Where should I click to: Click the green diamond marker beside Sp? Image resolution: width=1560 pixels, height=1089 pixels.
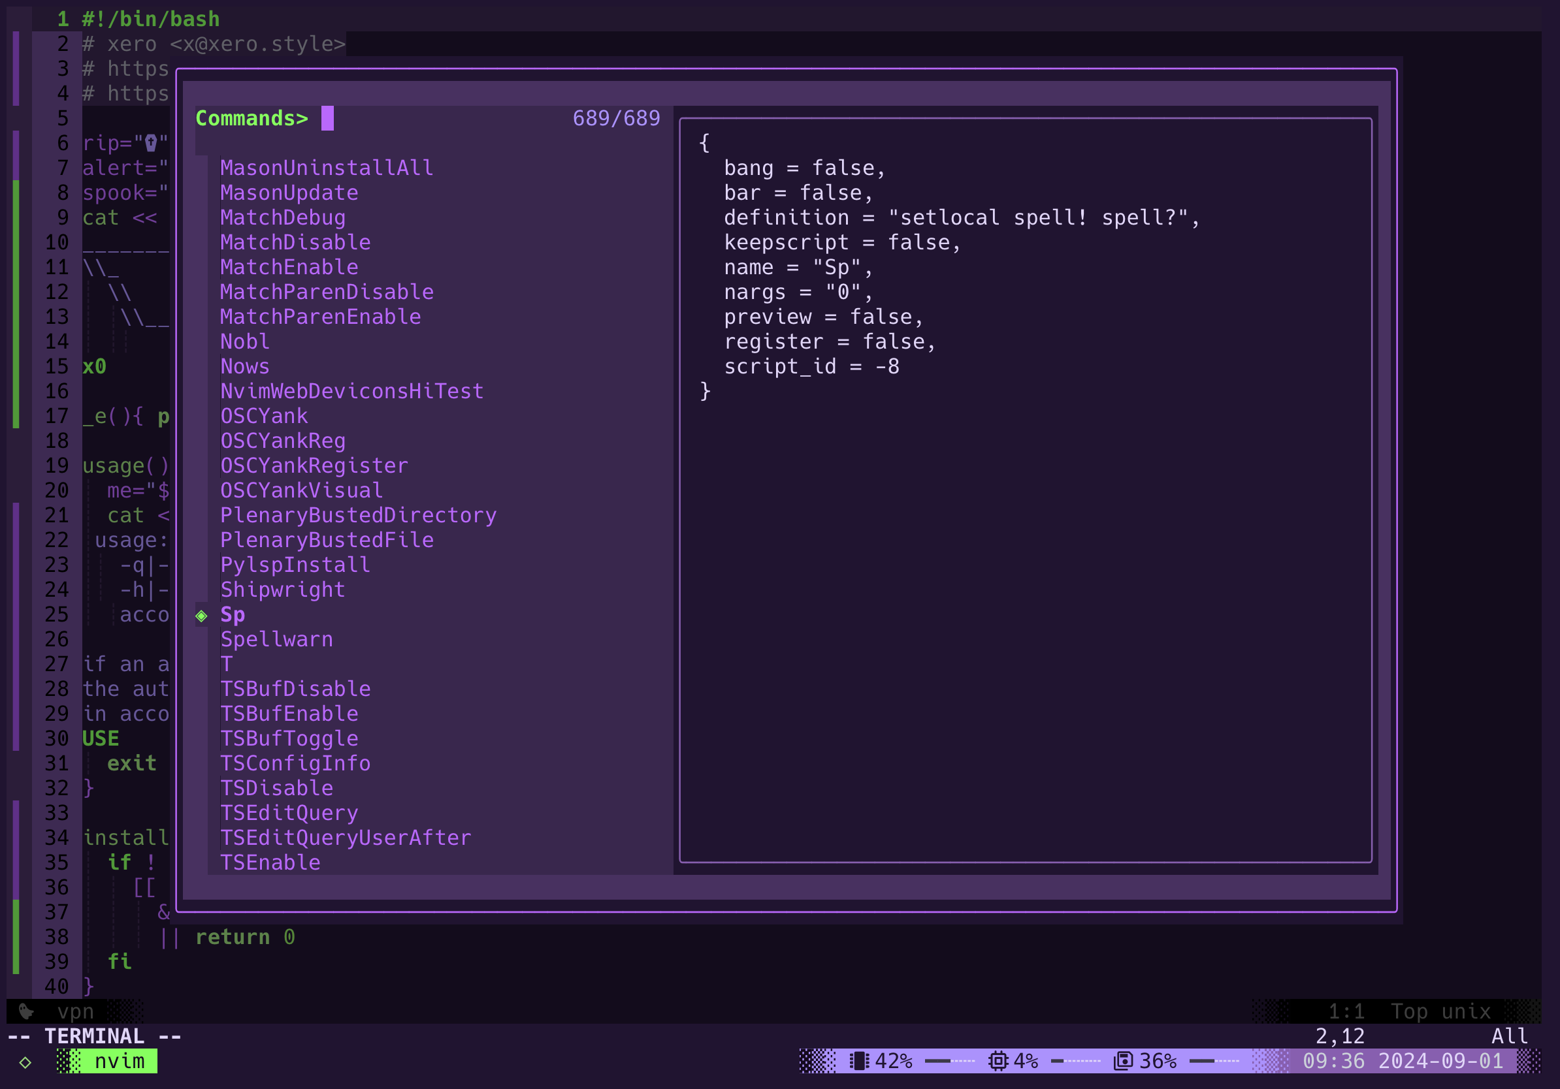(x=202, y=616)
